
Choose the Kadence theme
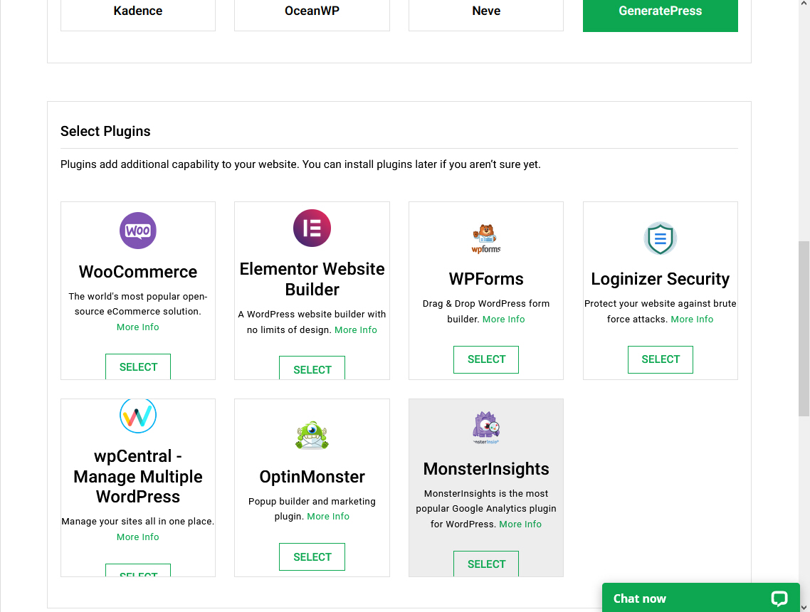pos(138,14)
